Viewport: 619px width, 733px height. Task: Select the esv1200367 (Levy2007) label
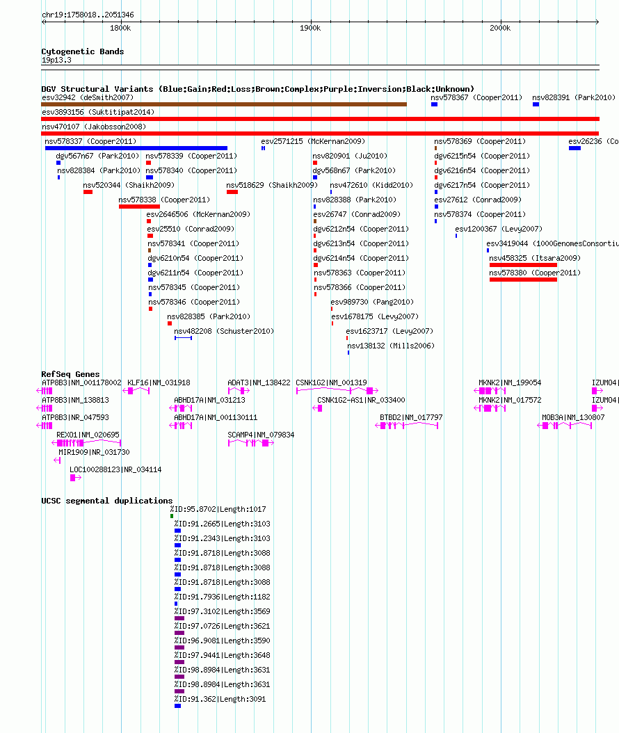click(x=499, y=229)
